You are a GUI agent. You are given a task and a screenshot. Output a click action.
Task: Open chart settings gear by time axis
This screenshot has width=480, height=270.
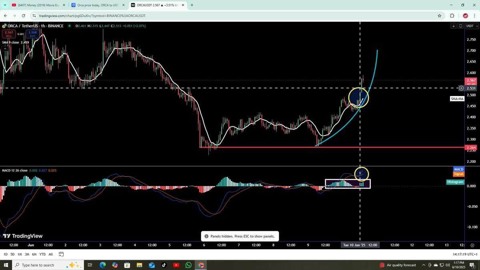coord(472,245)
